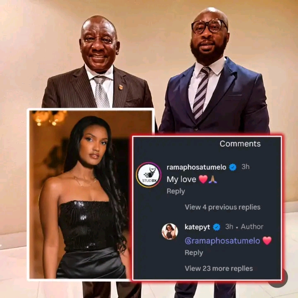Click the 3h timestamp on ramaphosatumelo's comment
Screen dimensions: 298x298
245,167
